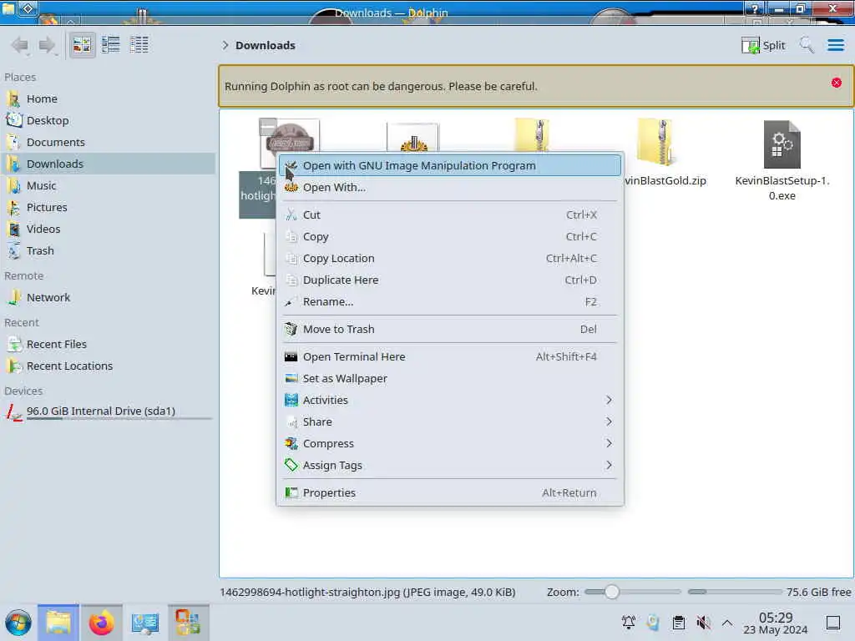Screen dimensions: 855x641
Task: Open clipboard tray icon
Action: 678,623
